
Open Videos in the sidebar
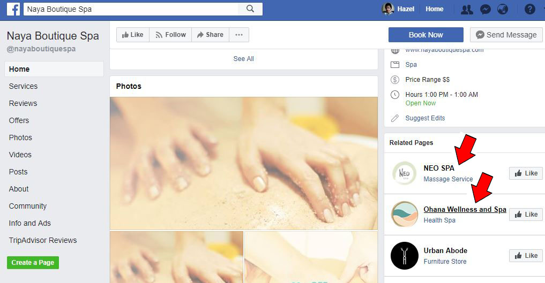tap(20, 155)
